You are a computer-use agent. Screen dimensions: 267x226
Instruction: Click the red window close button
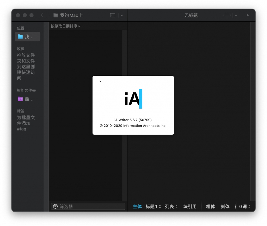pos(18,15)
